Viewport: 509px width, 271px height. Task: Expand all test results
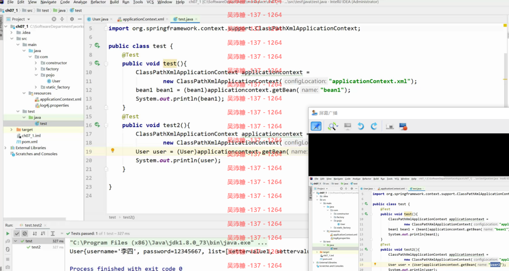tap(53, 233)
